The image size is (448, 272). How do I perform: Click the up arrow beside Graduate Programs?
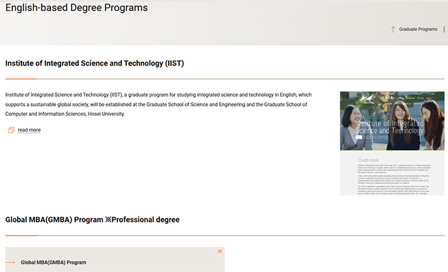point(393,29)
